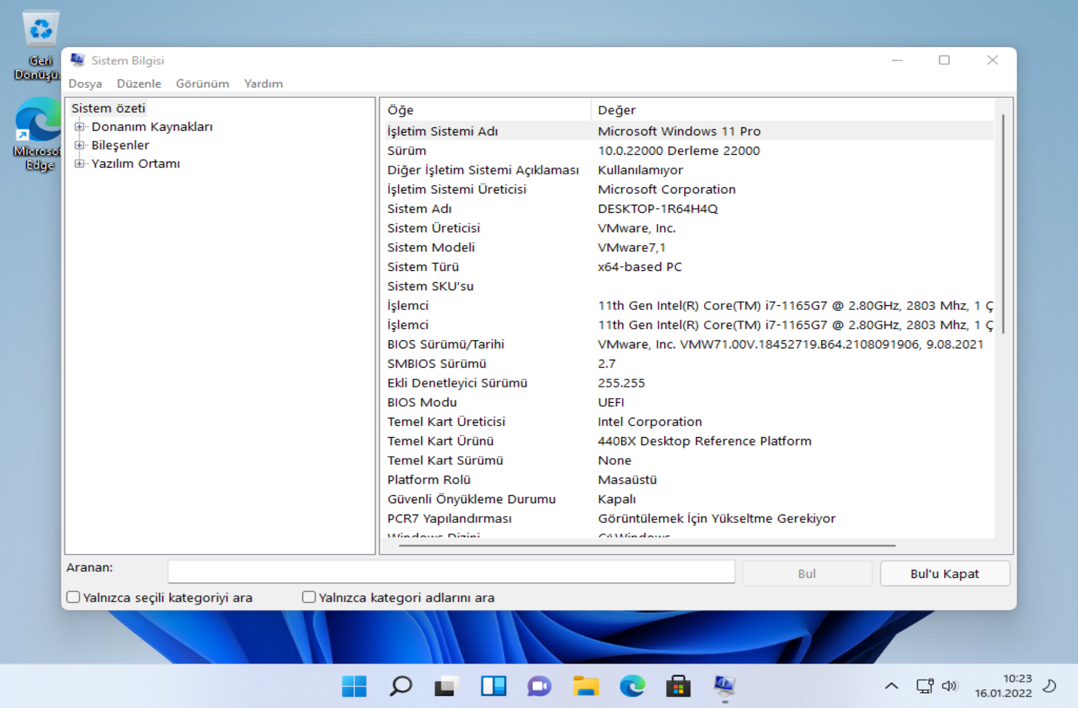Screen dimensions: 1078x708
Task: Open the Windows Start menu
Action: point(354,686)
